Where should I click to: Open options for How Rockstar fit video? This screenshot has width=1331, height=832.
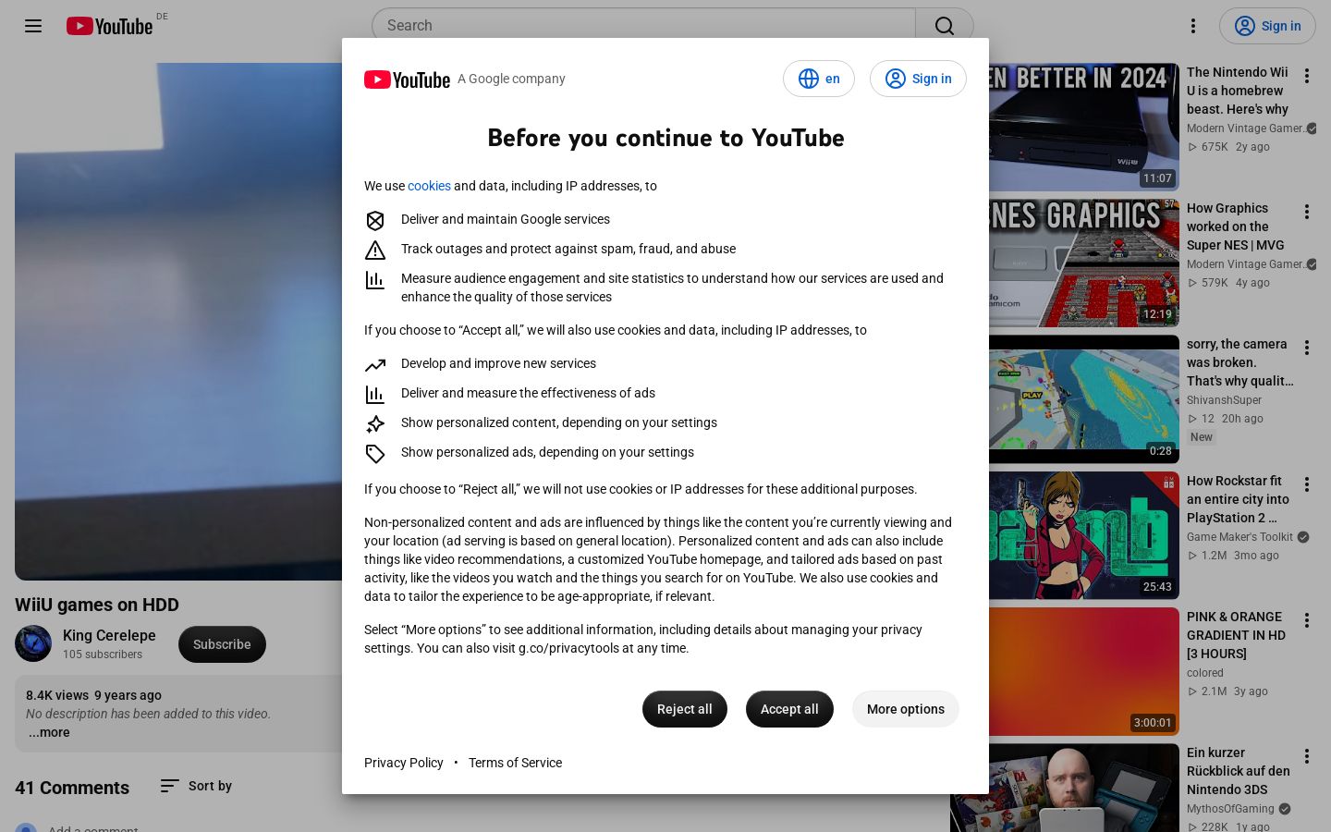(1307, 484)
